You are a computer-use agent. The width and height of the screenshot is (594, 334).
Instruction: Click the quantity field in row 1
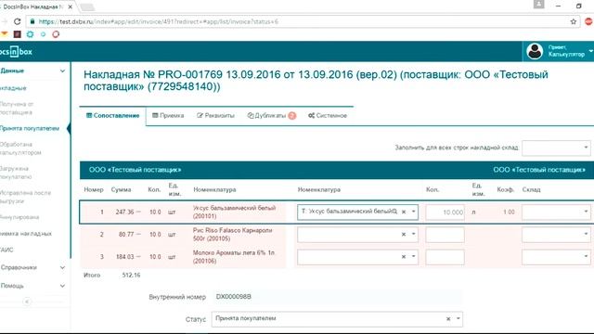click(x=445, y=212)
